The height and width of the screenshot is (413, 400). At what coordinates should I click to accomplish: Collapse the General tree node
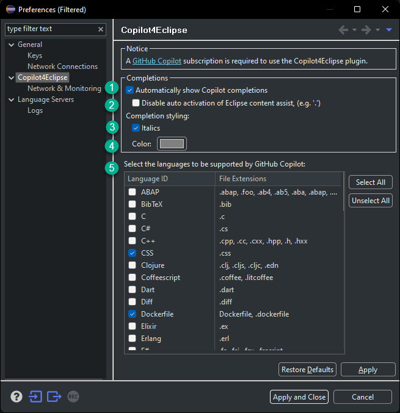(12, 45)
